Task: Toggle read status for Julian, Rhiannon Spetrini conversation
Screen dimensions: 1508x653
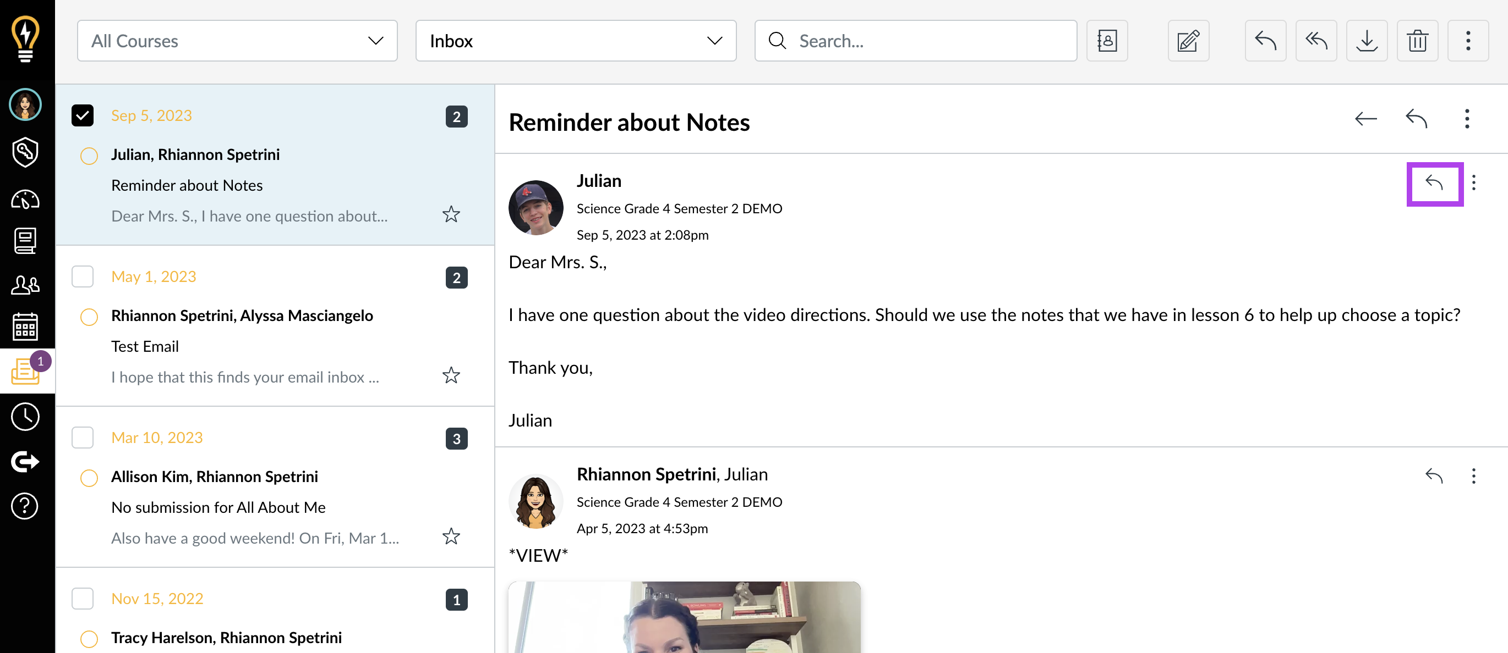Action: tap(89, 156)
